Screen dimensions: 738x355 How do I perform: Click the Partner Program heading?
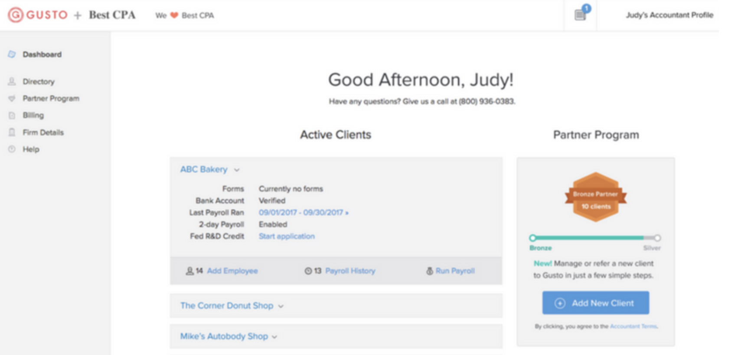596,135
